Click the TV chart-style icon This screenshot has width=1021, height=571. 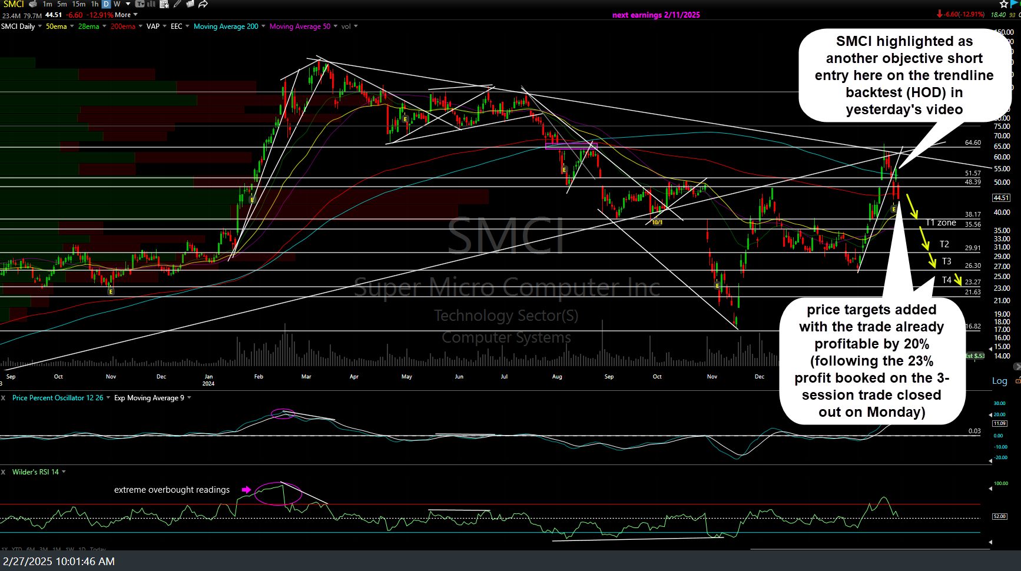click(140, 4)
